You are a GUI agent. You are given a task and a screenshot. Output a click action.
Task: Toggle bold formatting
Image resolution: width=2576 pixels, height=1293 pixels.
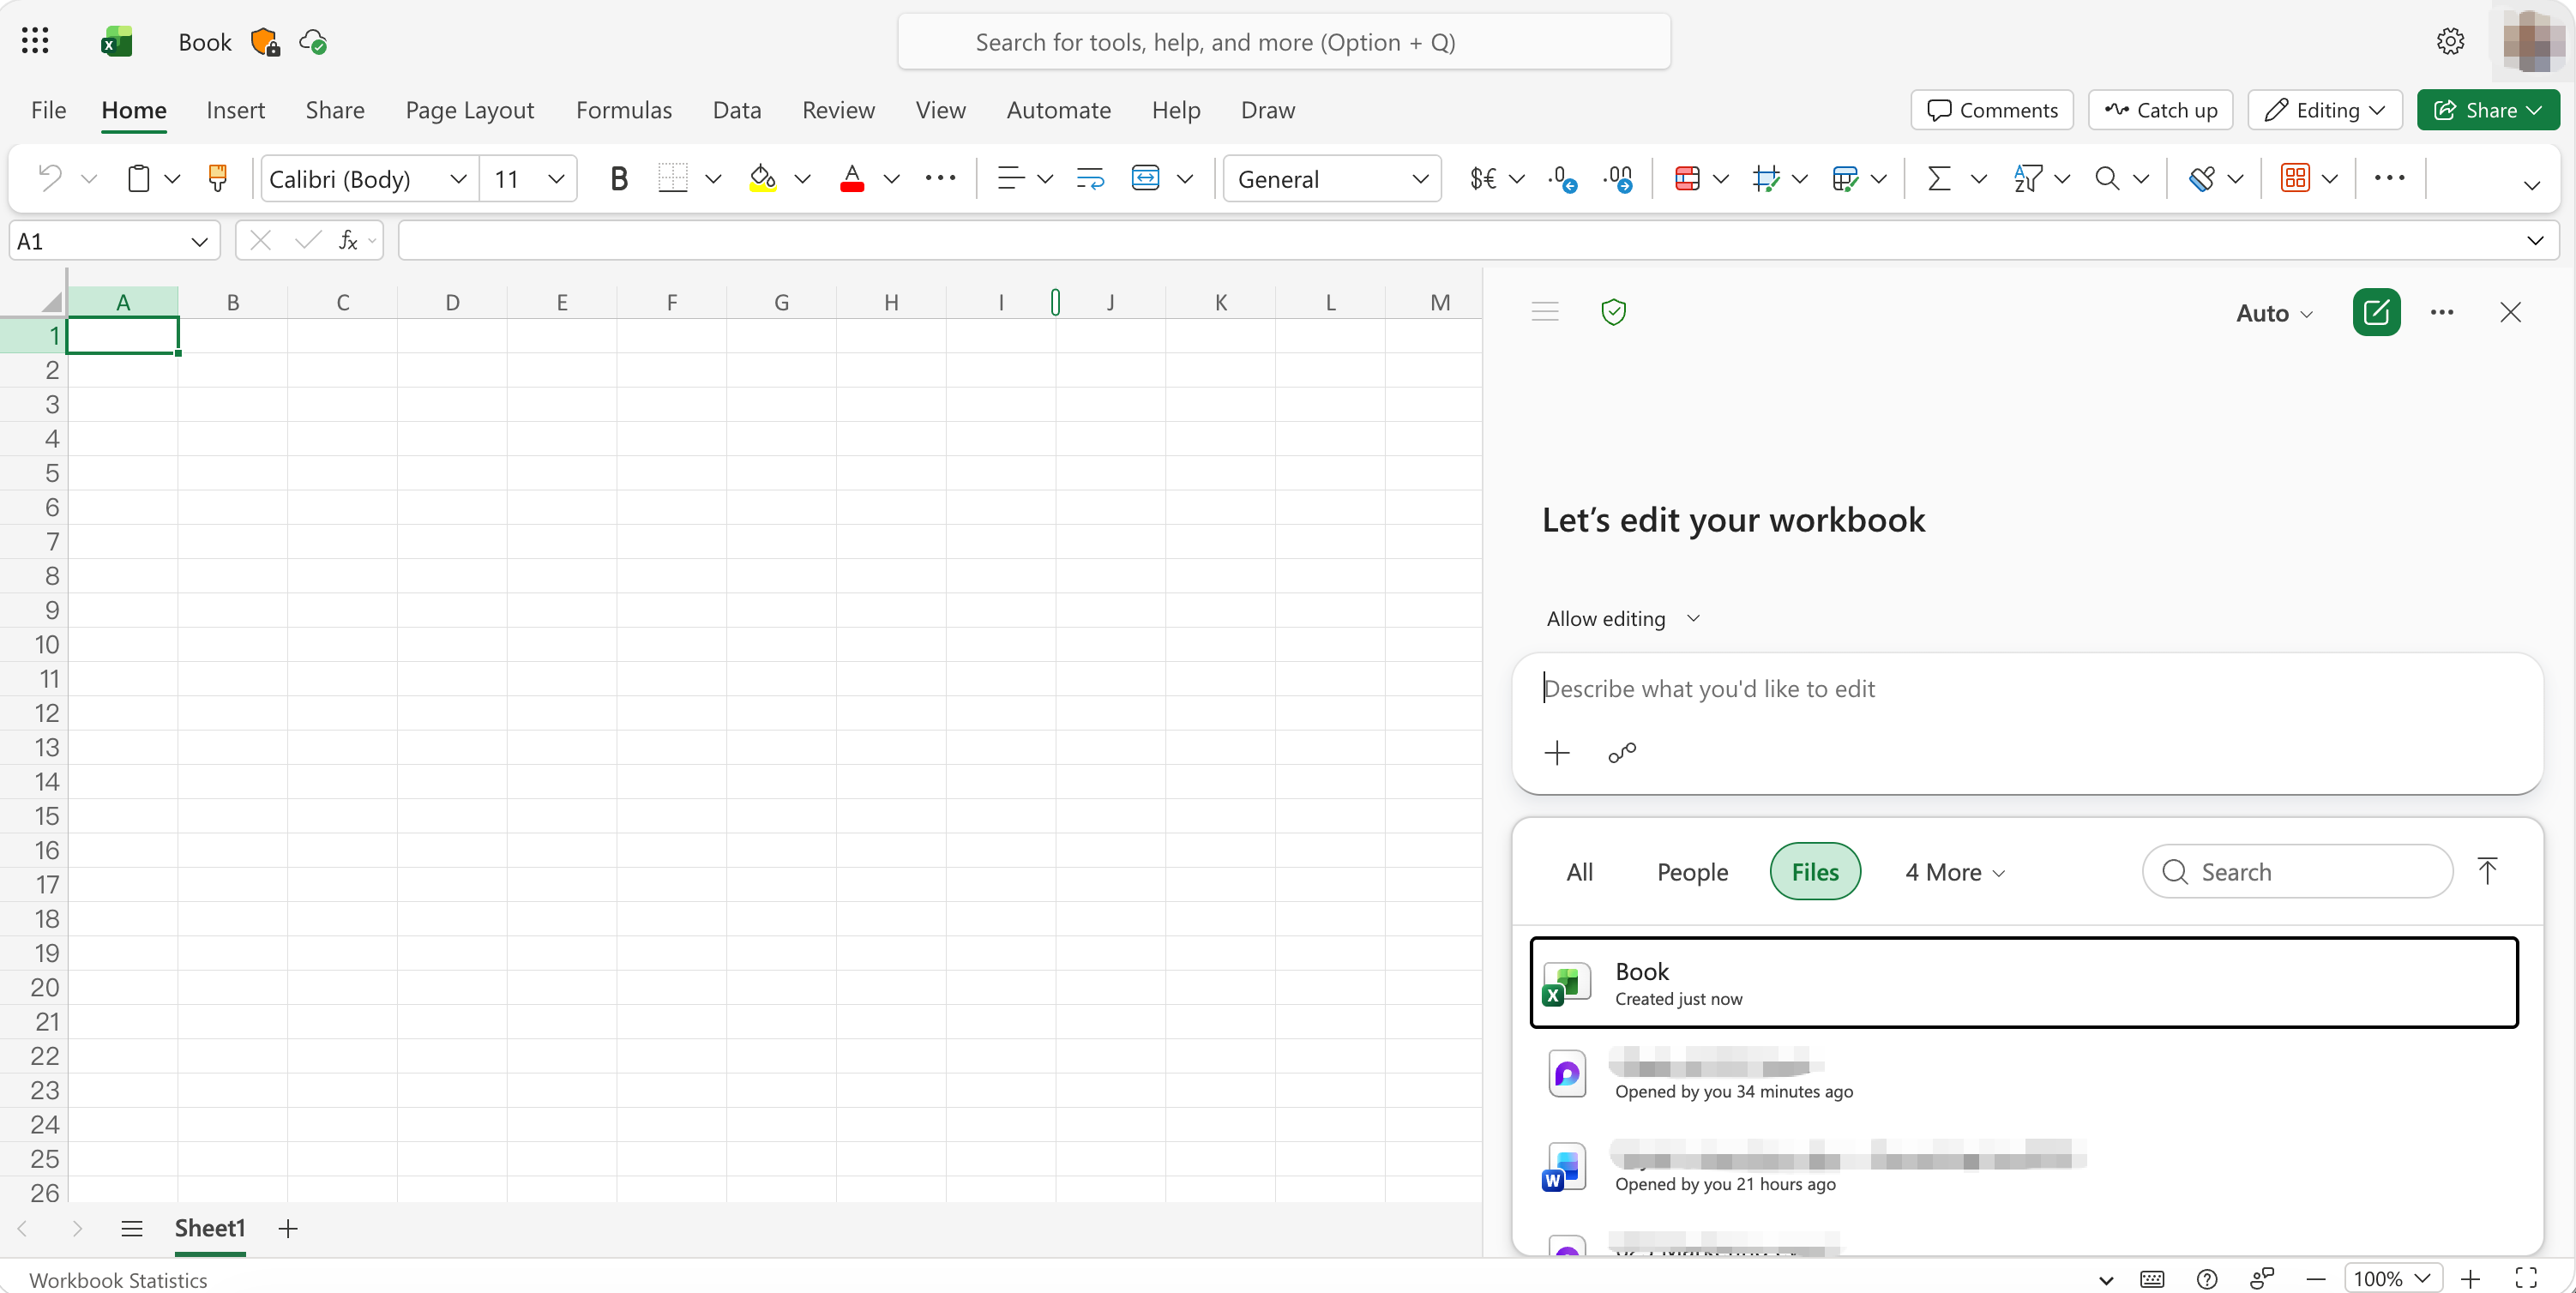pyautogui.click(x=619, y=179)
